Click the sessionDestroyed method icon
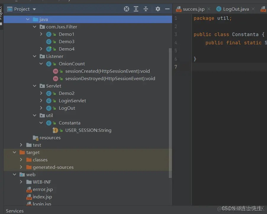Image resolution: width=267 pixels, height=214 pixels. (x=56, y=79)
